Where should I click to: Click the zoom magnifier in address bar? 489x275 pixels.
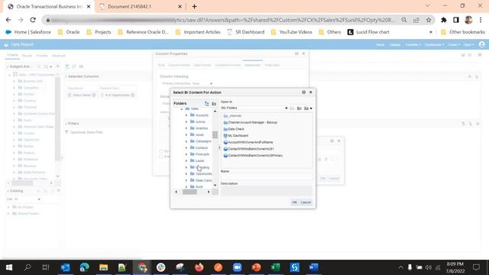pyautogui.click(x=404, y=20)
